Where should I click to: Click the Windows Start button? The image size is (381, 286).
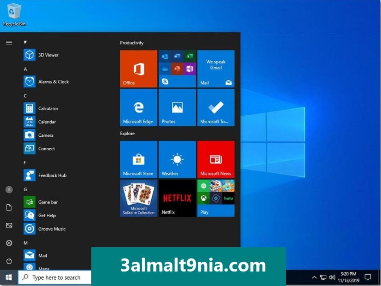coord(9,277)
